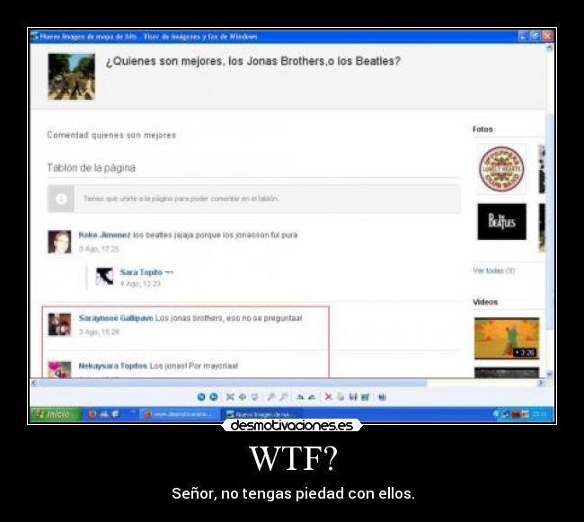Click the Koke Jimenez avatar picture
This screenshot has height=522, width=584.
pyautogui.click(x=59, y=242)
